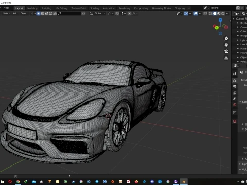Click the negative Z axis gizmo circle
Screen dimensions: 247x185
220,33
